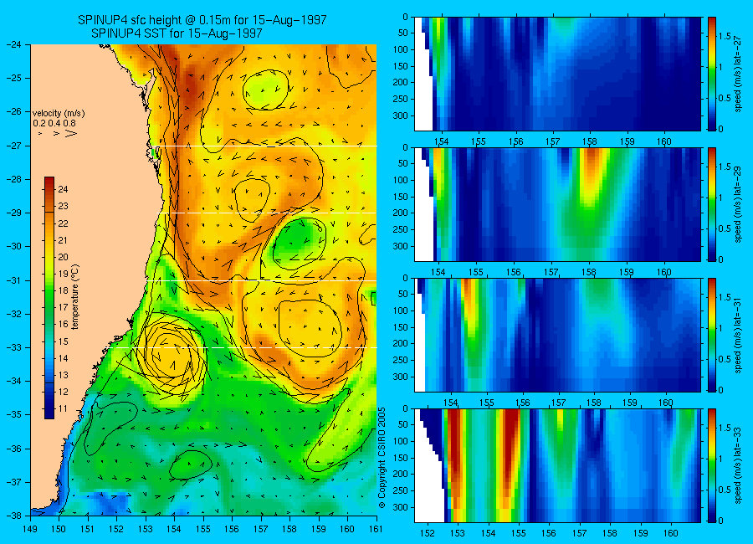Image resolution: width=753 pixels, height=544 pixels.
Task: Click the "-31" latitude label on map axis
Action: click(x=13, y=280)
